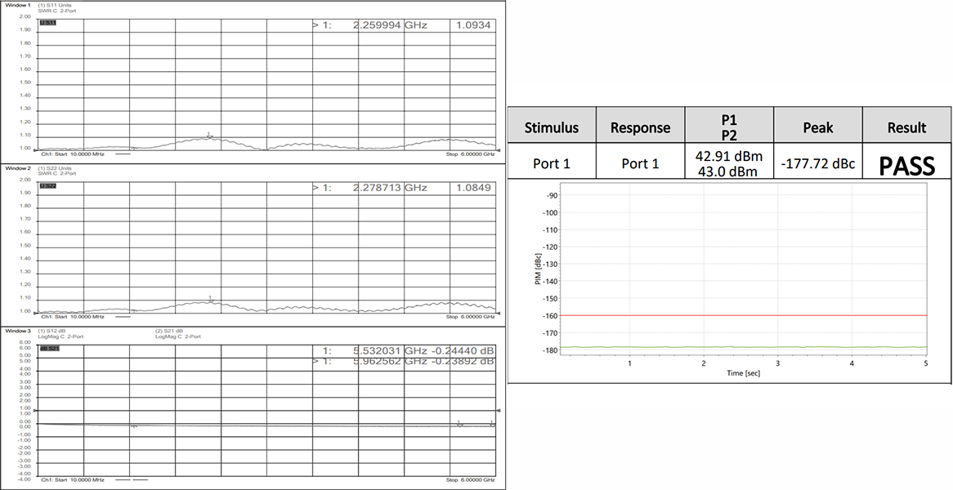The height and width of the screenshot is (490, 953).
Task: Click the Result column header
Action: 906,127
